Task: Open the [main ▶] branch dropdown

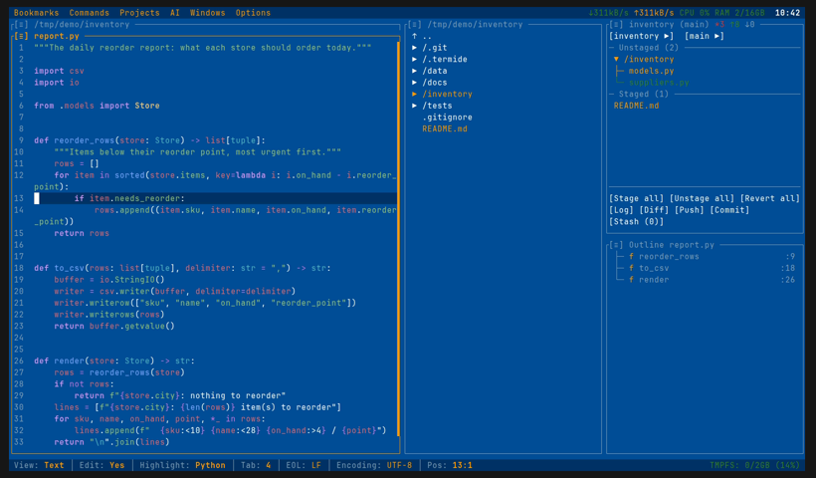Action: (x=705, y=36)
